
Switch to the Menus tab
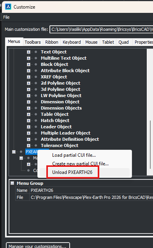click(x=14, y=42)
